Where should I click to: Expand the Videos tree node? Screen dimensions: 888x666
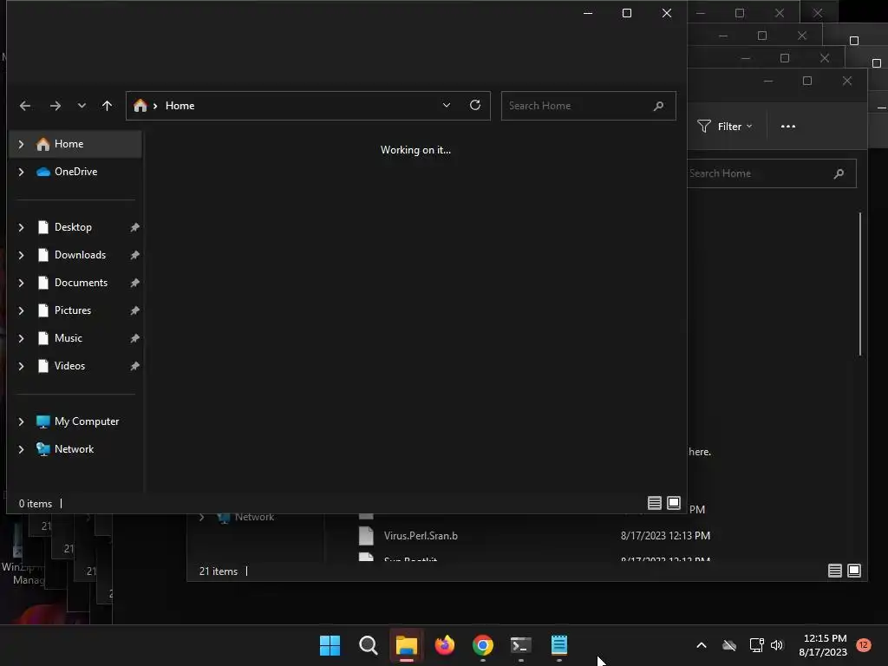coord(21,366)
